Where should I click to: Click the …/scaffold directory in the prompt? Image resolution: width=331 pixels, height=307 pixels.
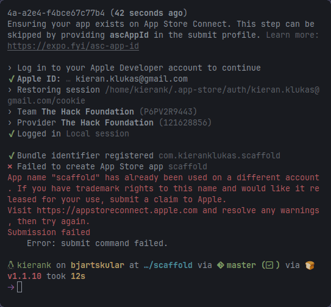(168, 265)
